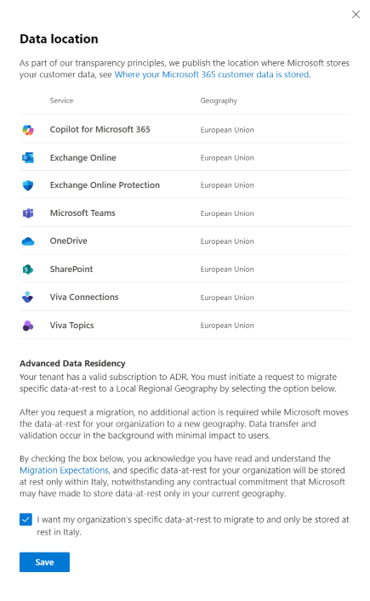Click the checkbox label text about Italy
Screen dimensions: 370x601
pyautogui.click(x=193, y=525)
